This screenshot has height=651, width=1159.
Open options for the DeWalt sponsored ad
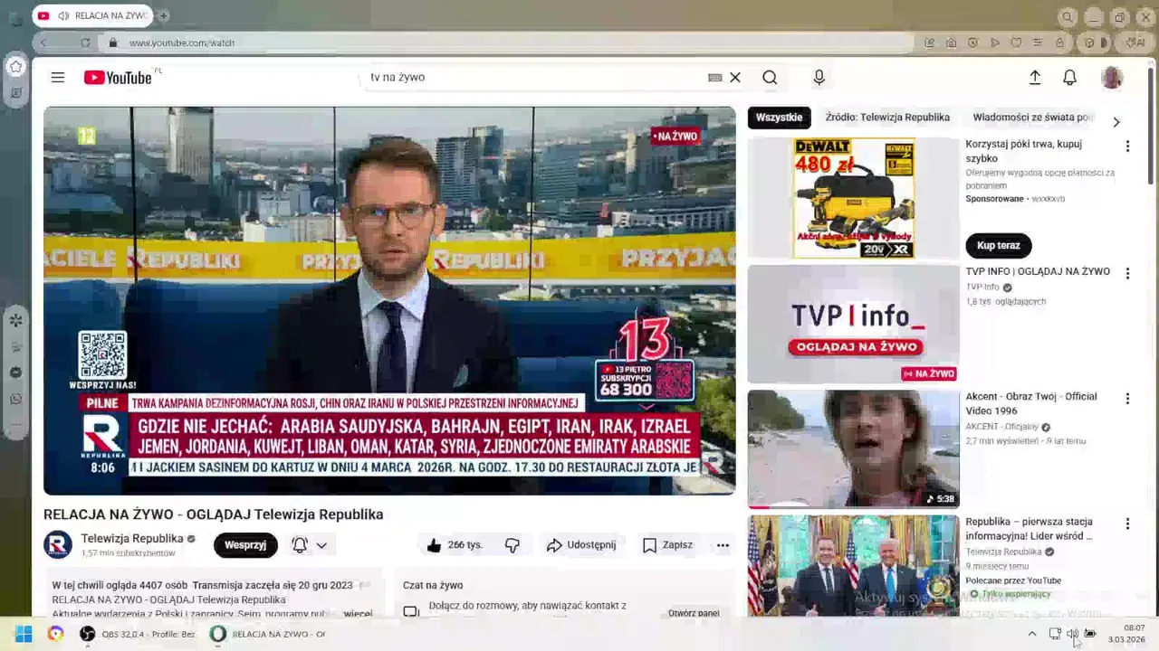(1127, 146)
